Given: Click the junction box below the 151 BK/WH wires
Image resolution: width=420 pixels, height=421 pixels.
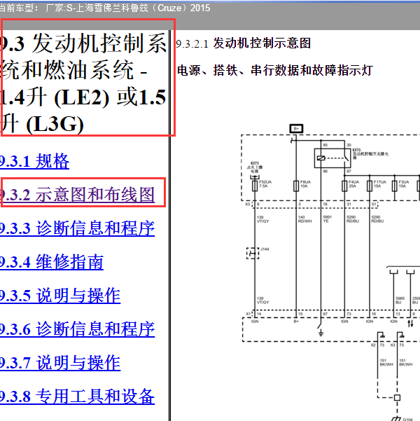Looking at the screenshot, I should (397, 397).
